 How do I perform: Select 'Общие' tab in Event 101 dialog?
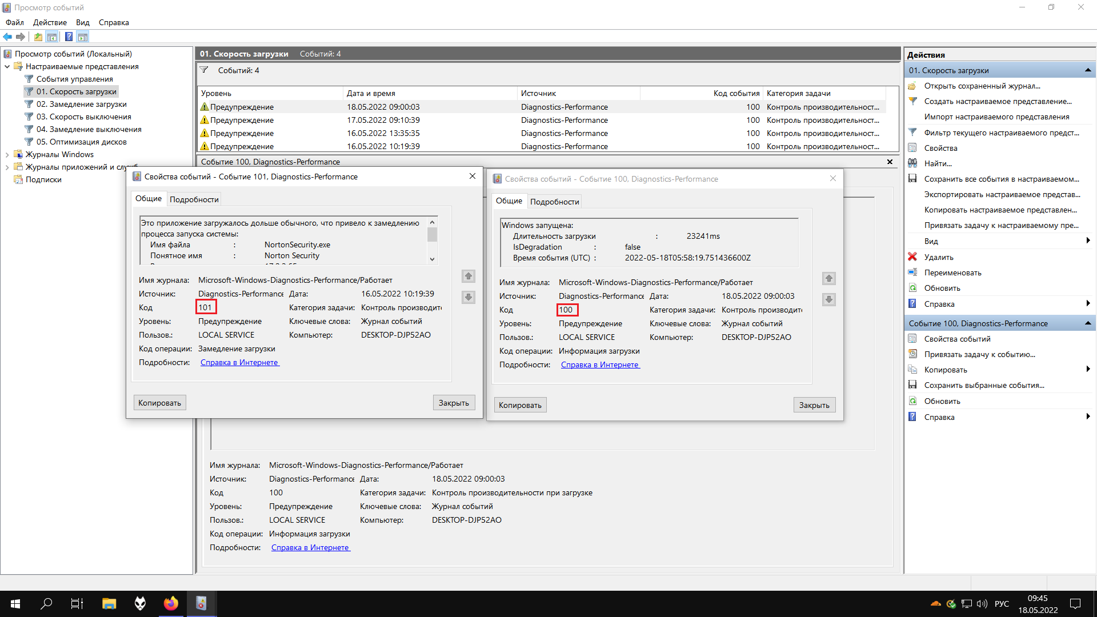click(149, 198)
